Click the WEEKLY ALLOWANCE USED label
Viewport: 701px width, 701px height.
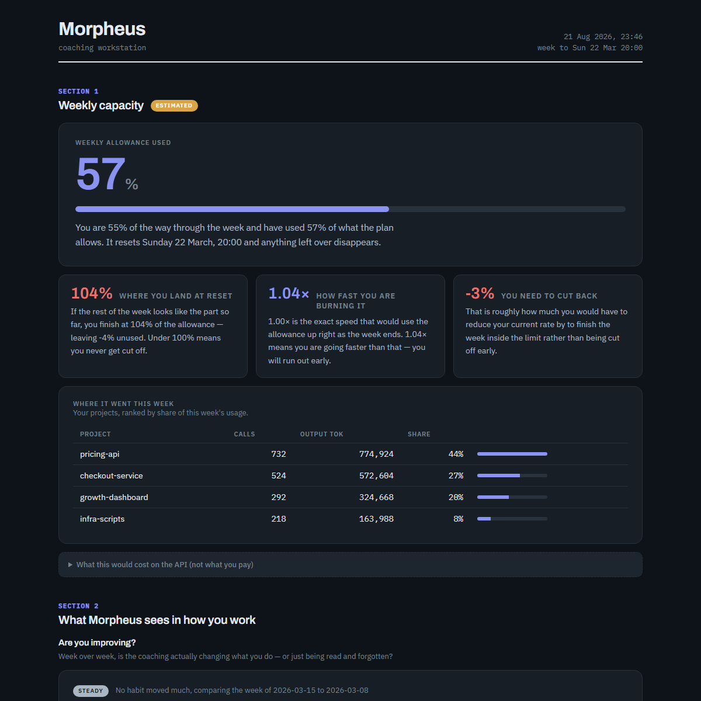pyautogui.click(x=123, y=143)
